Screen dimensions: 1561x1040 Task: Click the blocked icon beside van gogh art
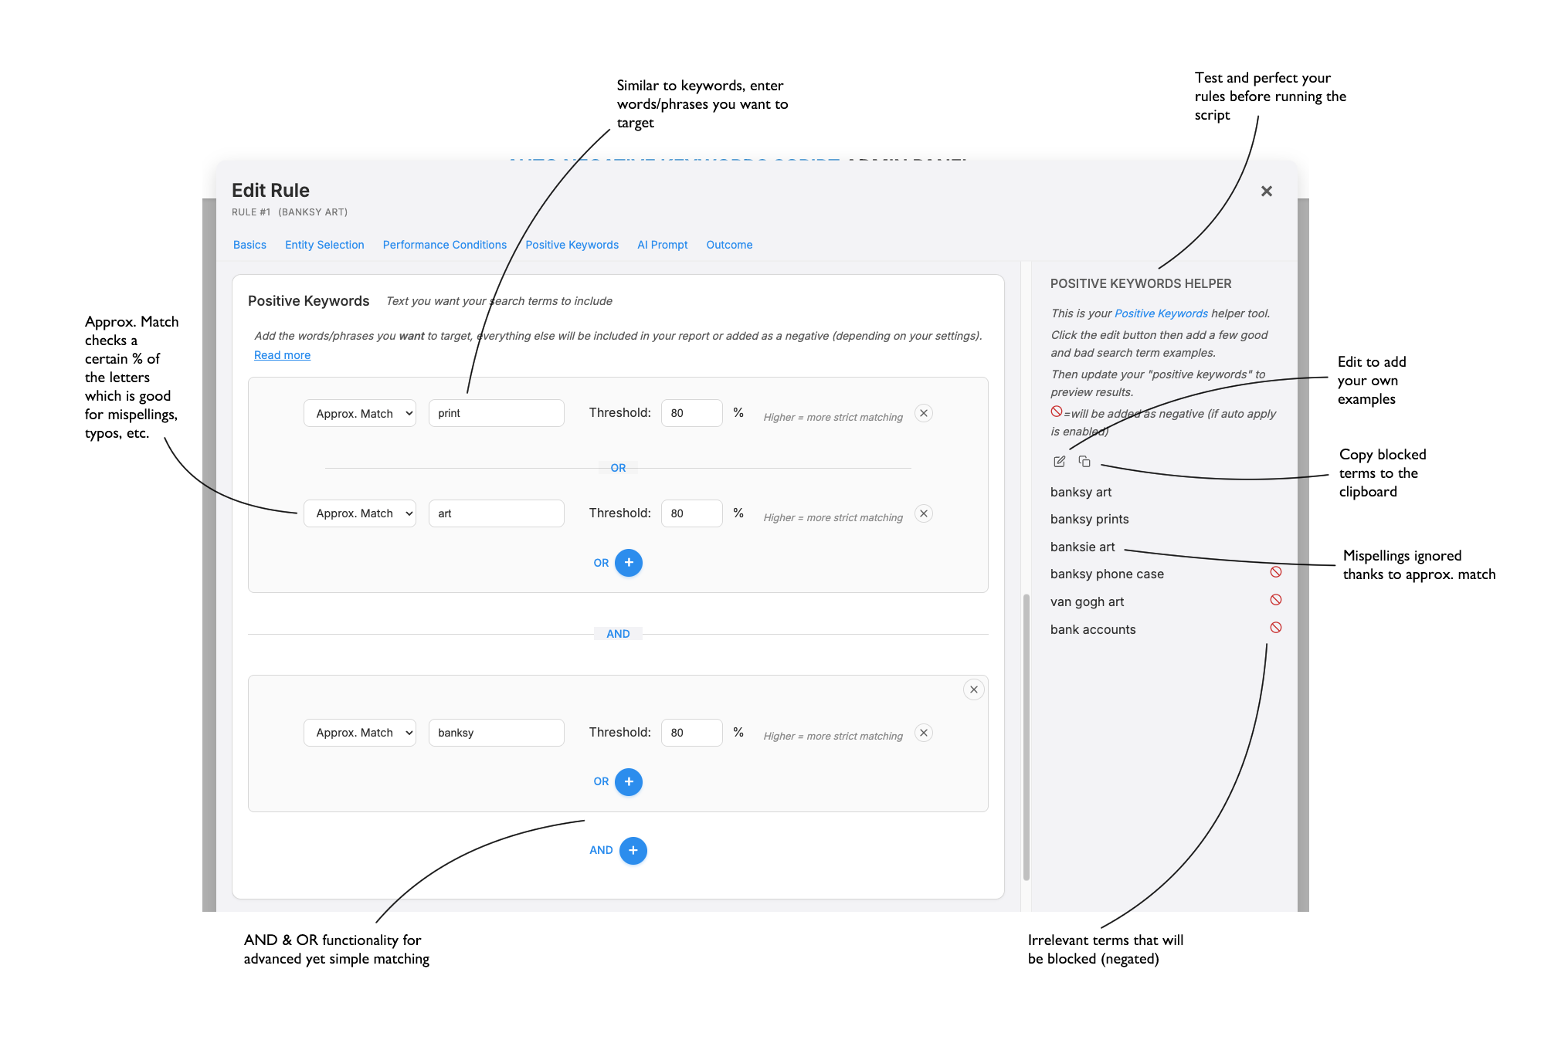tap(1275, 599)
